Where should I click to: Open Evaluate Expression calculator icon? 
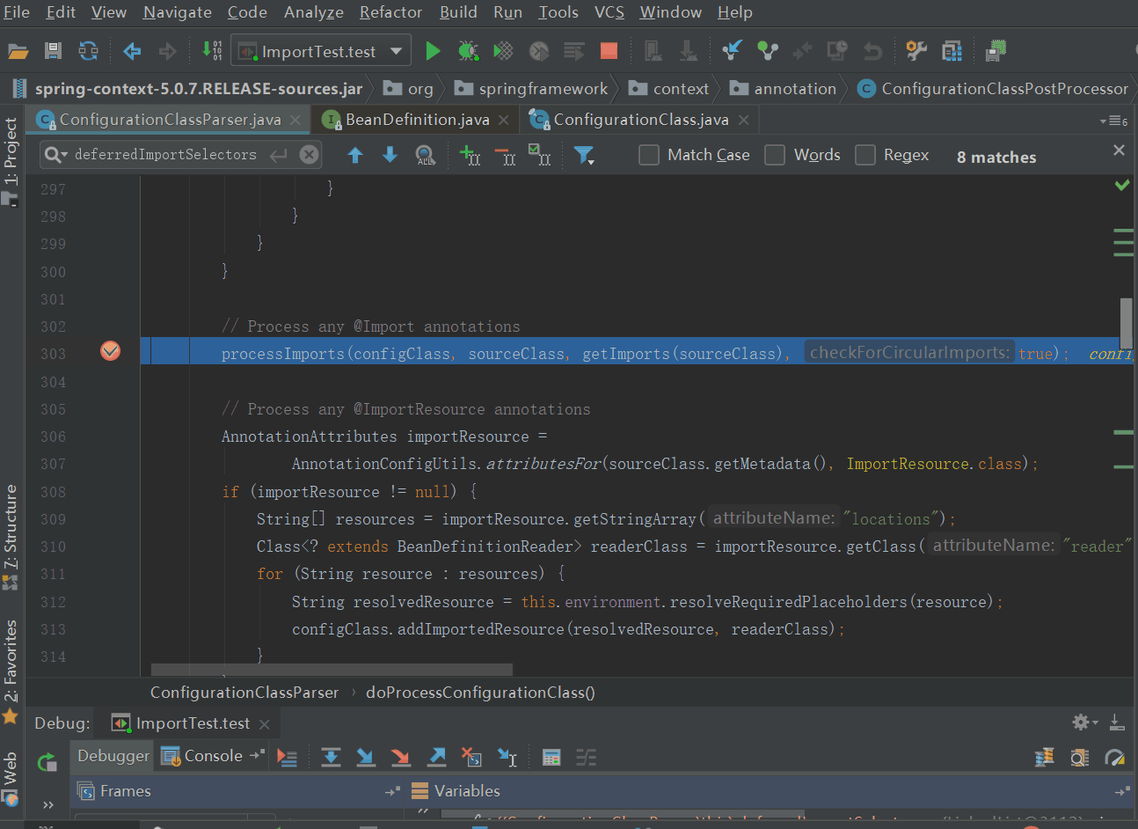pos(551,757)
